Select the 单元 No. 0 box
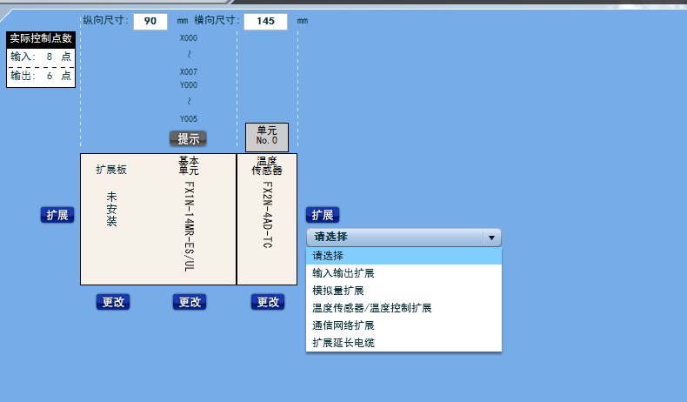687x402 pixels. [x=267, y=137]
